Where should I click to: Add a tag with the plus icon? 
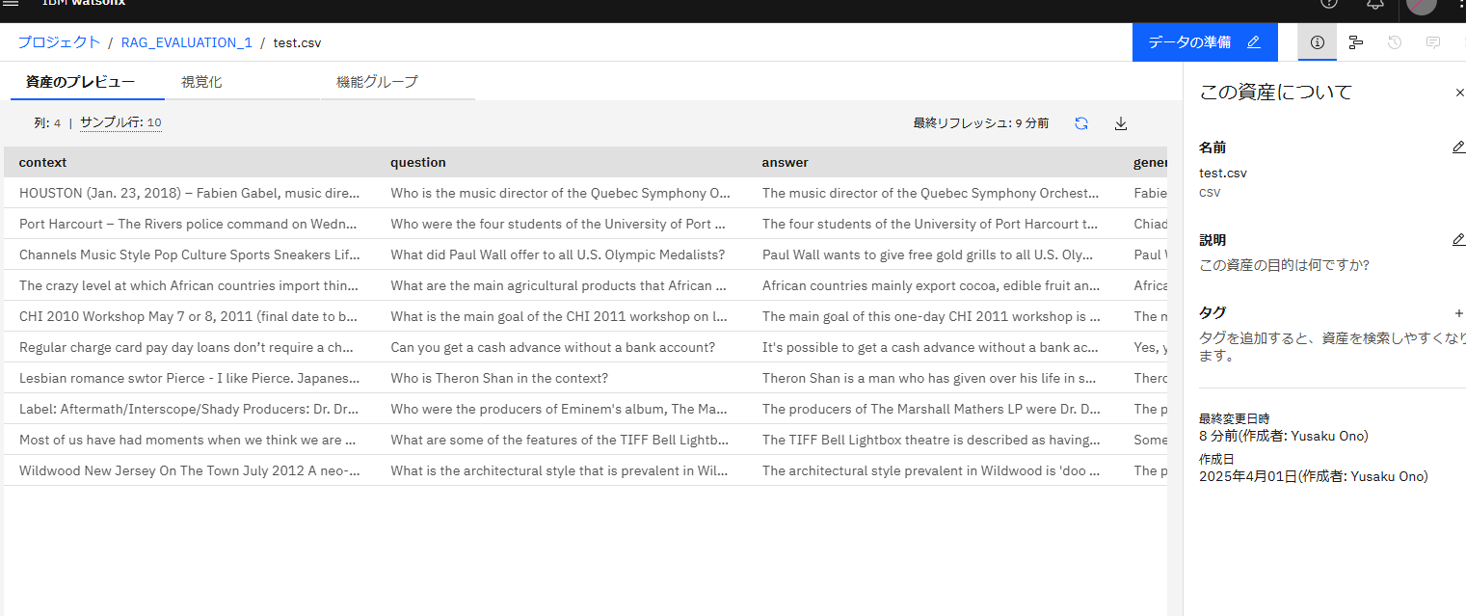click(1458, 313)
